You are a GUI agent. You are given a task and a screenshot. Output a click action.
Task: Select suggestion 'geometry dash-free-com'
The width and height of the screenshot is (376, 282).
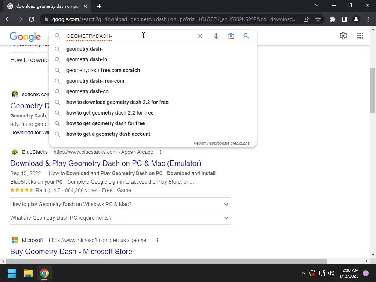pos(153,81)
